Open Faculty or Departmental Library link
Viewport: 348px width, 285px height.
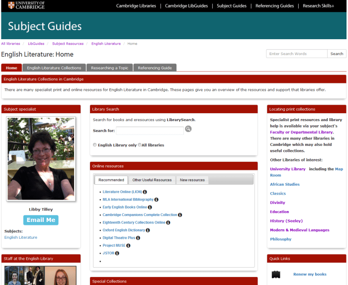[x=301, y=132]
